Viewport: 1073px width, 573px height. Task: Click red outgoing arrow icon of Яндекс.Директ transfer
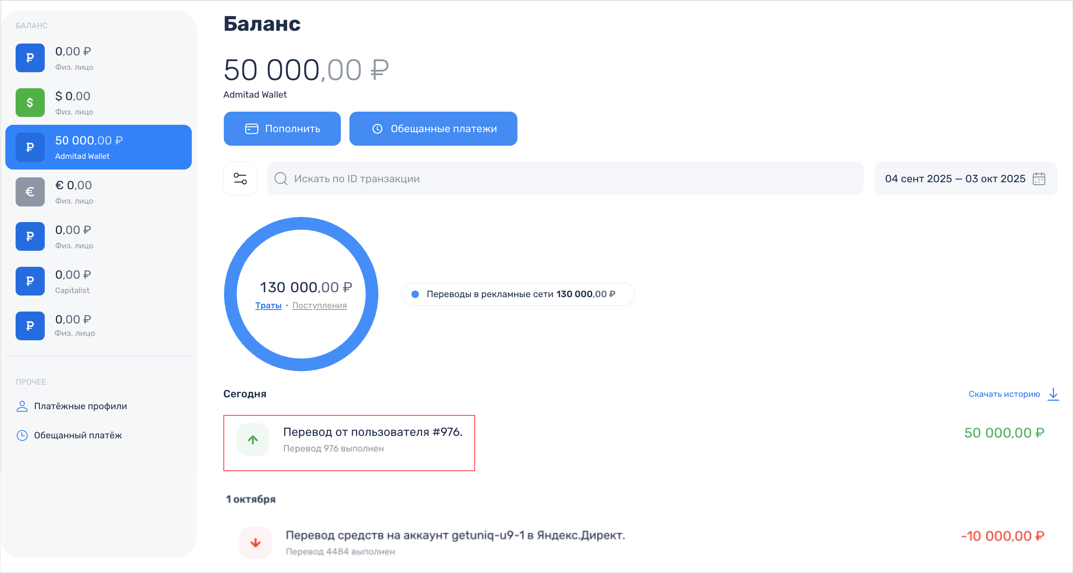(255, 543)
